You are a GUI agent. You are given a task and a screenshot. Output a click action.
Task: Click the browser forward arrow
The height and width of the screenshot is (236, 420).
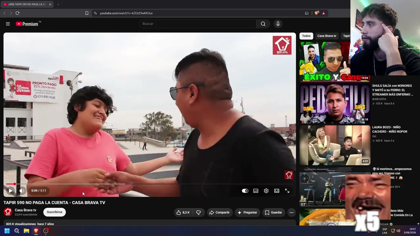pos(11,13)
